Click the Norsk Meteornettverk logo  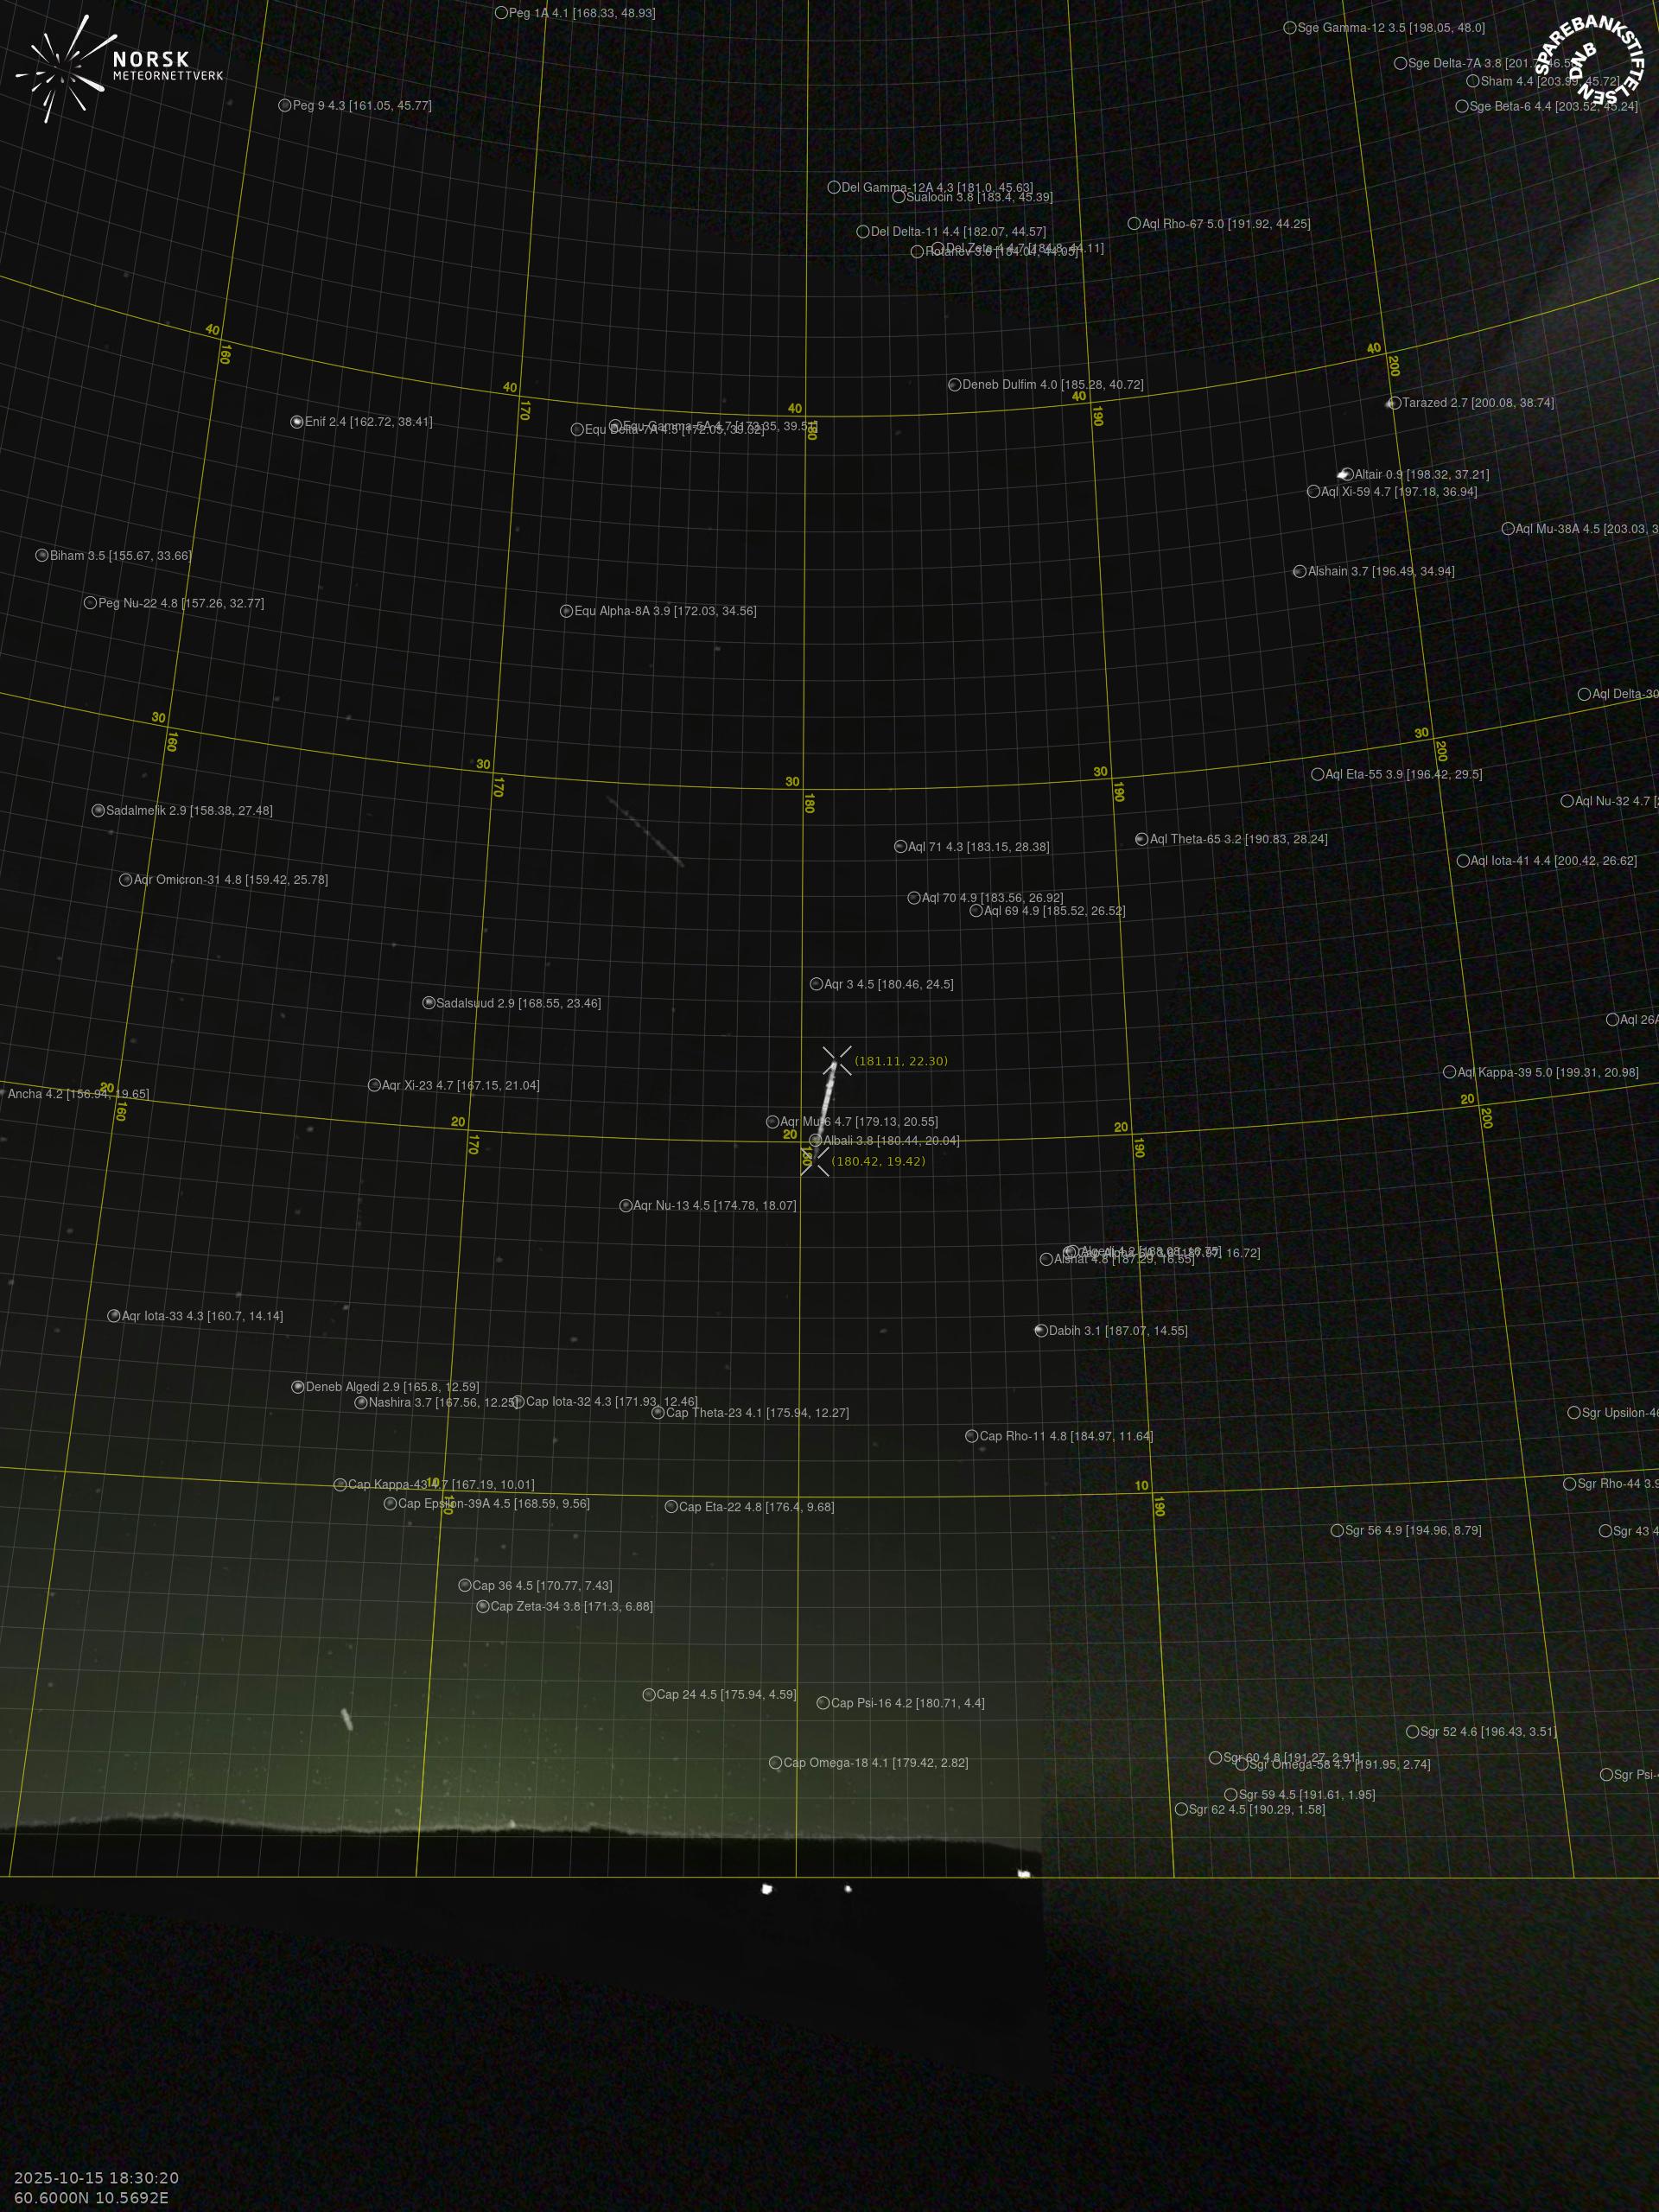118,68
